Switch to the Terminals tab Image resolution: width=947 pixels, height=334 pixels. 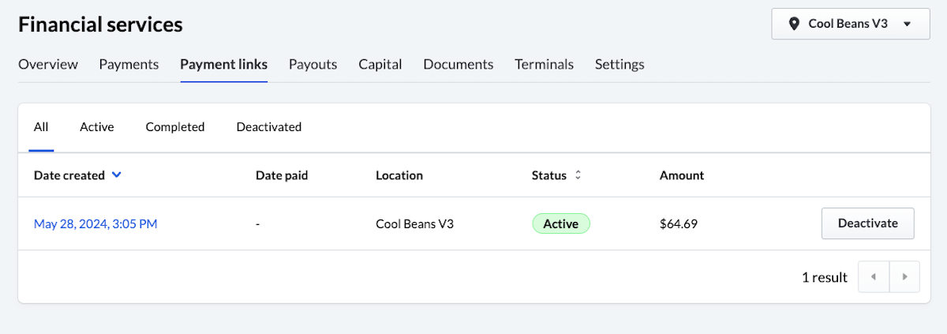pyautogui.click(x=544, y=65)
